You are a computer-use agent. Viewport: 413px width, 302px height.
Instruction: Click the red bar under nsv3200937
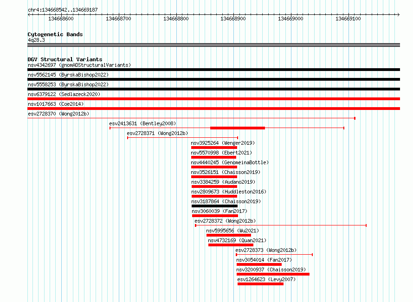(273, 274)
